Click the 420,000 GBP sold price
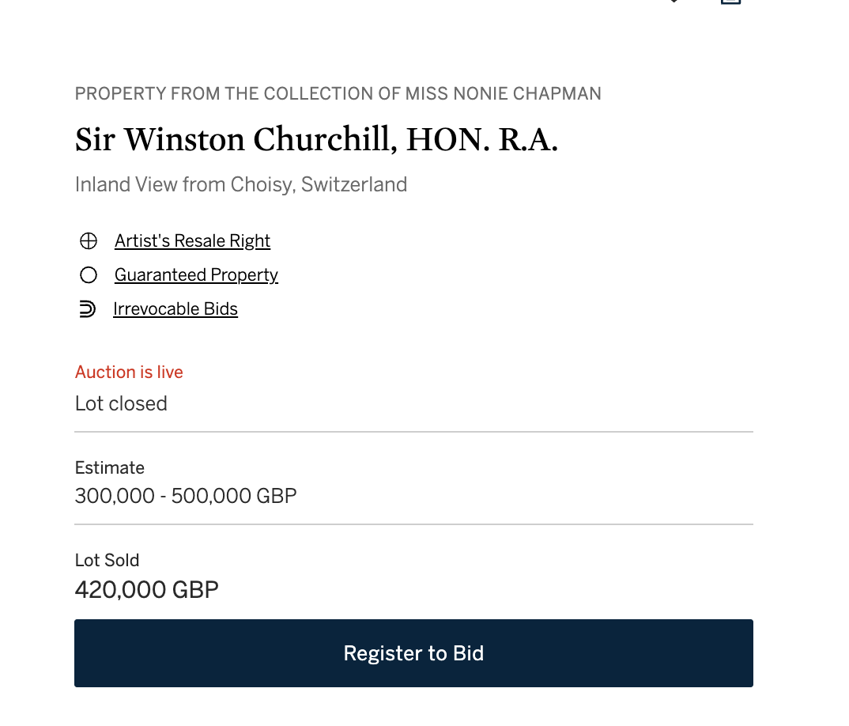 [x=147, y=589]
